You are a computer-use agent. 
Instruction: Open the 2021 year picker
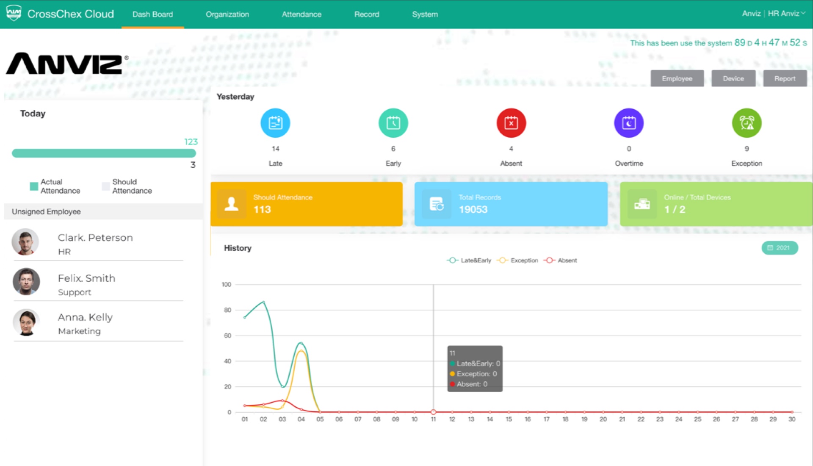pyautogui.click(x=779, y=248)
